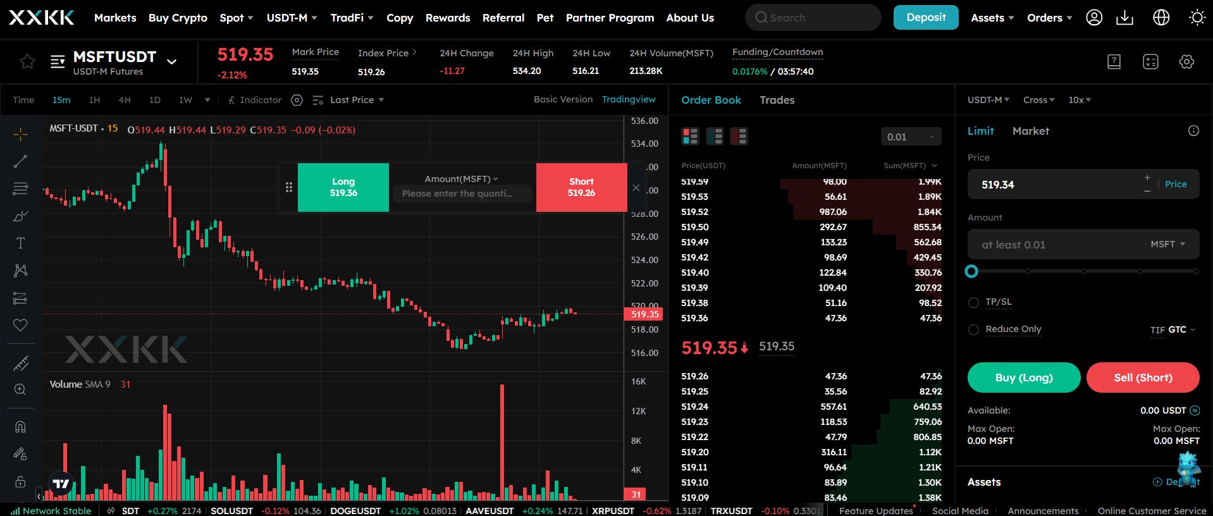Click the heart favorites tool in chart
The width and height of the screenshot is (1213, 516).
(x=20, y=325)
